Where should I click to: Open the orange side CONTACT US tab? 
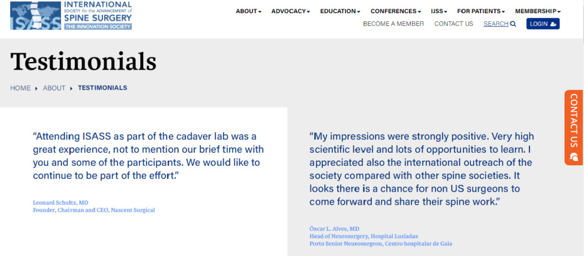click(x=573, y=127)
